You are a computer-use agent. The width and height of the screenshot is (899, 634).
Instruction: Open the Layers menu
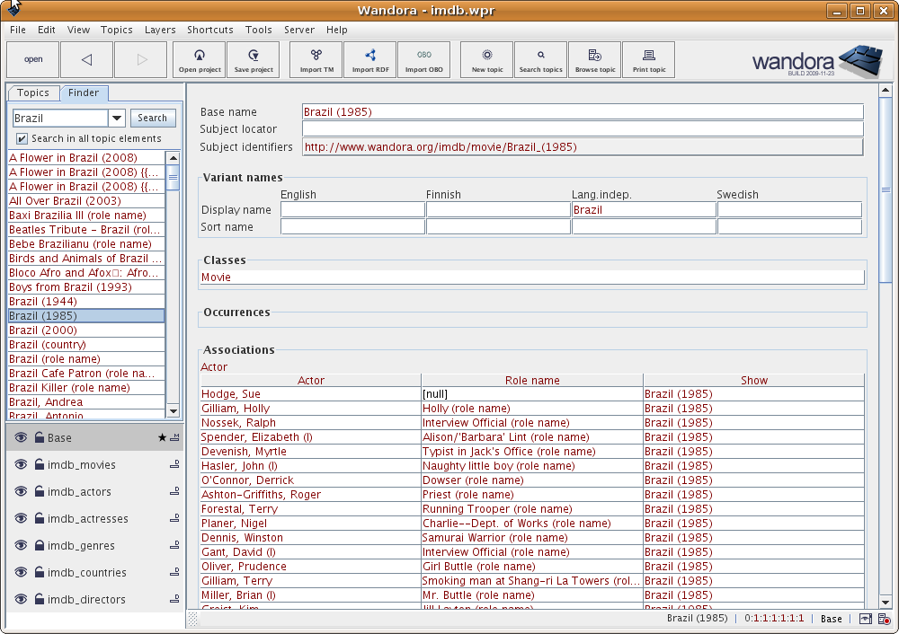pos(160,30)
